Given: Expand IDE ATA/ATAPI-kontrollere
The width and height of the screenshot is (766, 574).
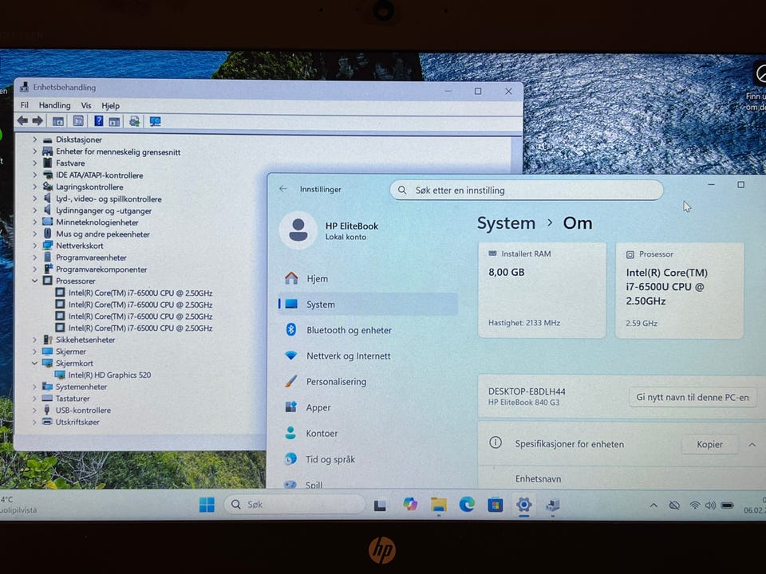Looking at the screenshot, I should pyautogui.click(x=34, y=175).
